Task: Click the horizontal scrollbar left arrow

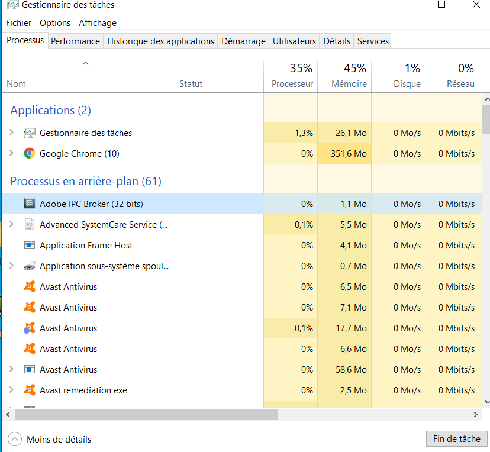Action: click(x=8, y=415)
